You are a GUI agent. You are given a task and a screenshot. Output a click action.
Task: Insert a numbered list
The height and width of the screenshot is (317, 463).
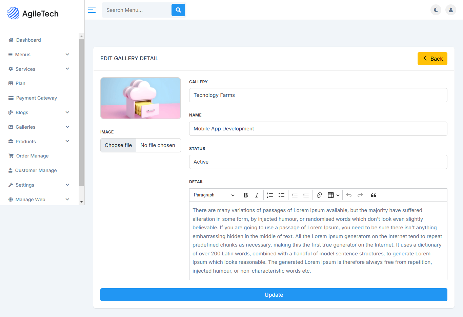point(270,195)
